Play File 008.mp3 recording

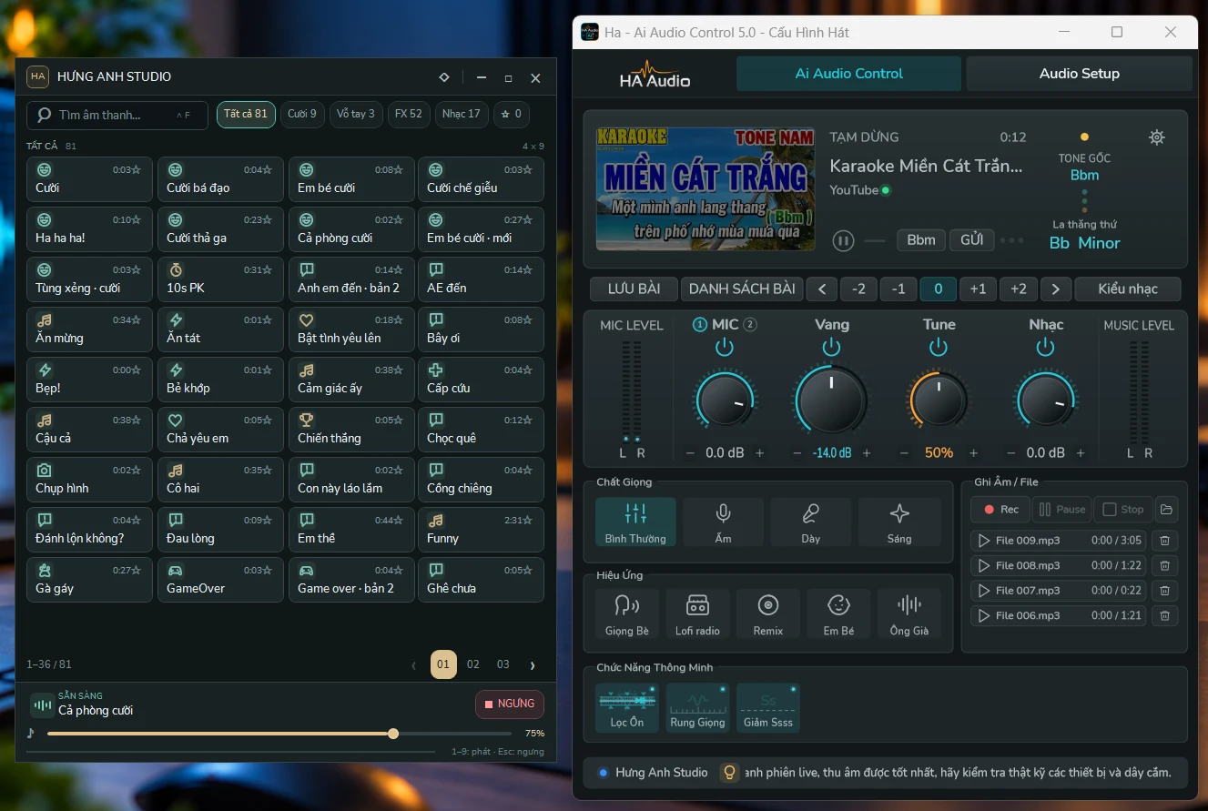(x=983, y=565)
